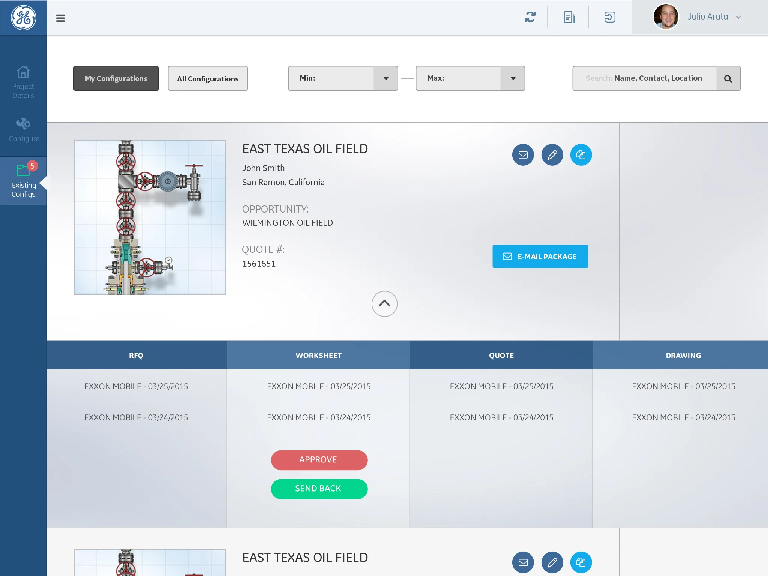Open the Max dropdown
The height and width of the screenshot is (576, 768).
(x=513, y=78)
